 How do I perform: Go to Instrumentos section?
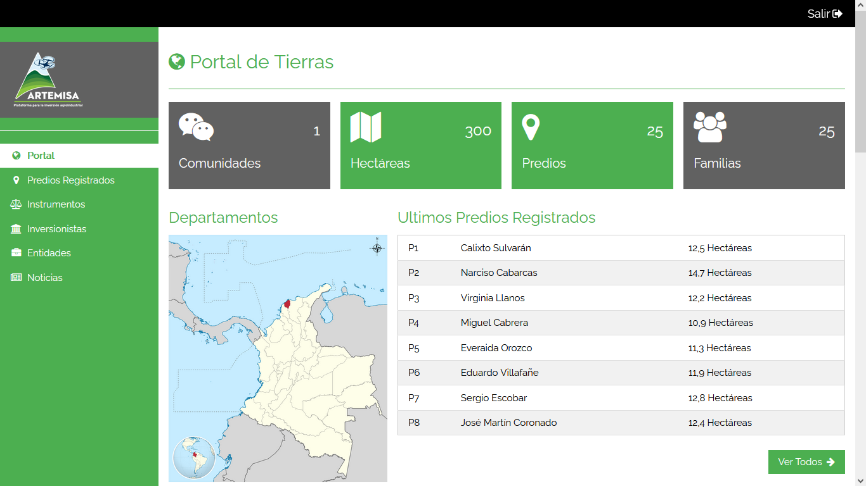pos(79,204)
